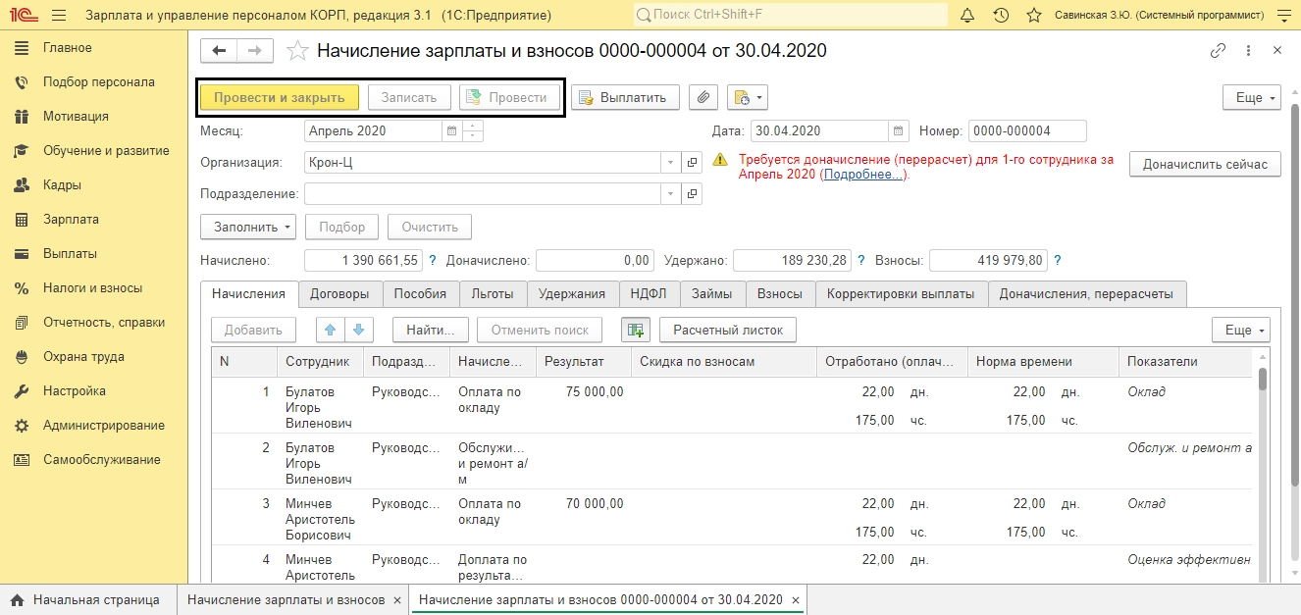Click the notifications bell icon
Viewport: 1301px width, 615px height.
tap(967, 16)
